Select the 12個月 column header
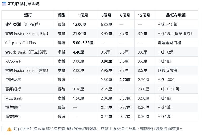Screen dimensions: 202x135 144,15
